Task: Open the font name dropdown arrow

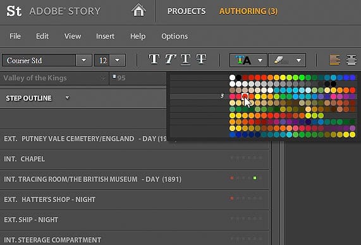Action: click(x=84, y=60)
